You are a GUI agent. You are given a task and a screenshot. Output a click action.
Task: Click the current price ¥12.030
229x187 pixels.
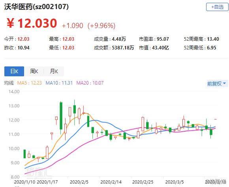32,23
